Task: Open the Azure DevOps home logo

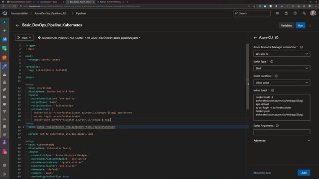Action: pos(4,13)
